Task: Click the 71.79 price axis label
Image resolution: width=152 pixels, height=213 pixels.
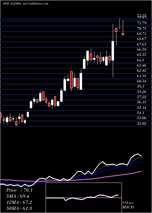Action: [142, 23]
